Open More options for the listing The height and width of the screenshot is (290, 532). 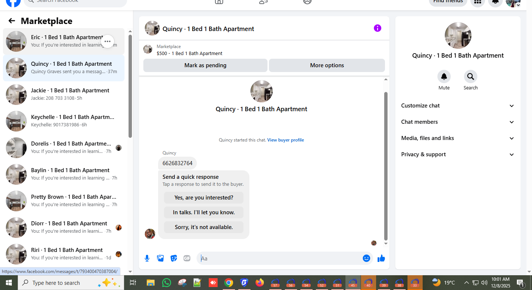(x=327, y=65)
